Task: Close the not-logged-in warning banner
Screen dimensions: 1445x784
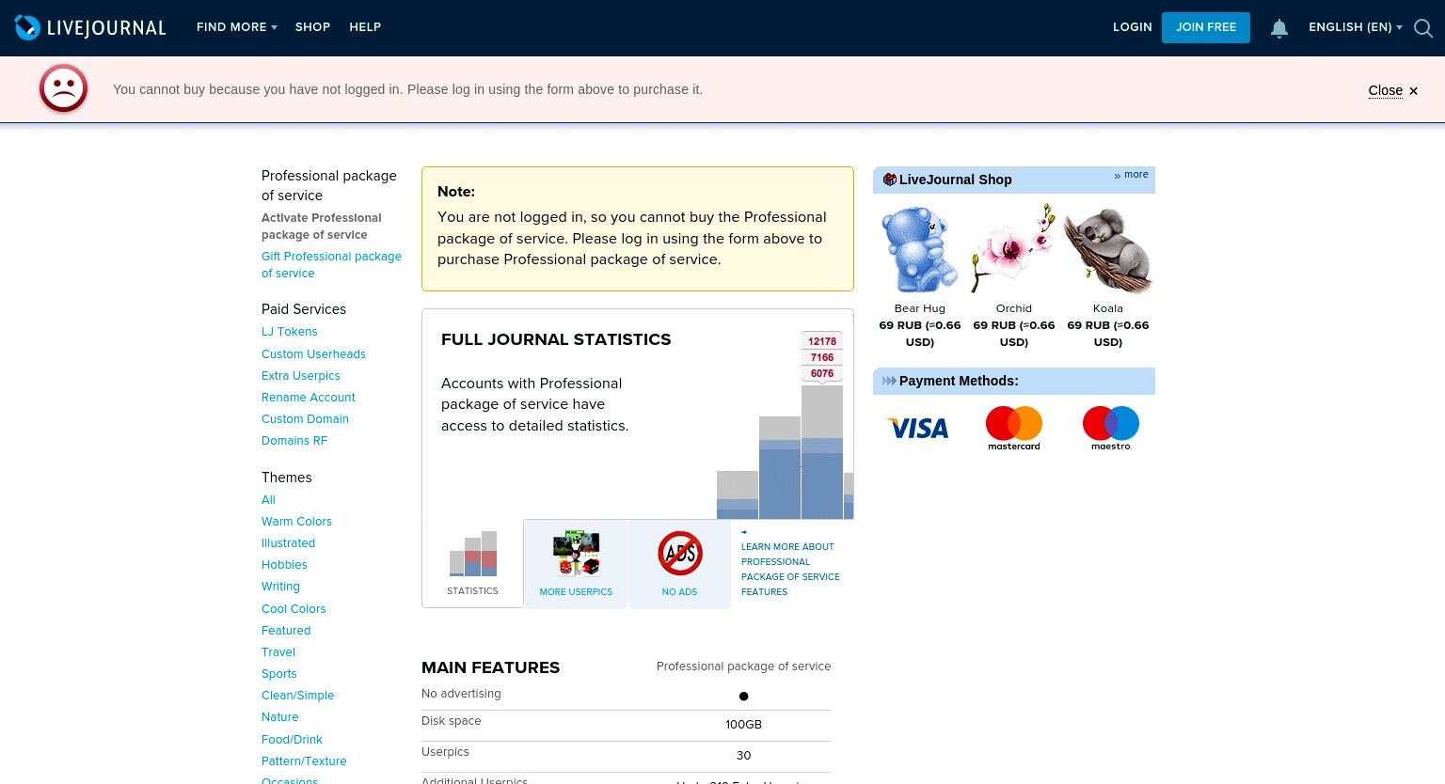Action: tap(1392, 90)
